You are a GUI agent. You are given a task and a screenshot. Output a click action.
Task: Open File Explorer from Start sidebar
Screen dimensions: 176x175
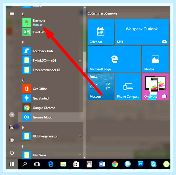point(12,127)
